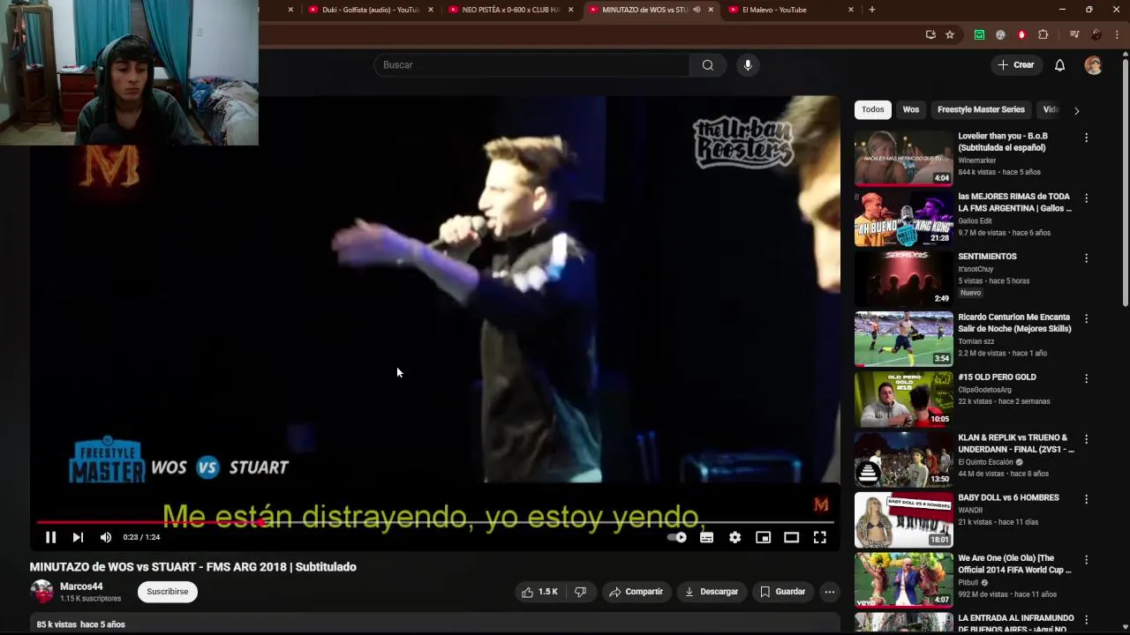This screenshot has height=635, width=1130.
Task: Open 'Ricardo Centurion Me Encanta' video title
Action: 1015,323
